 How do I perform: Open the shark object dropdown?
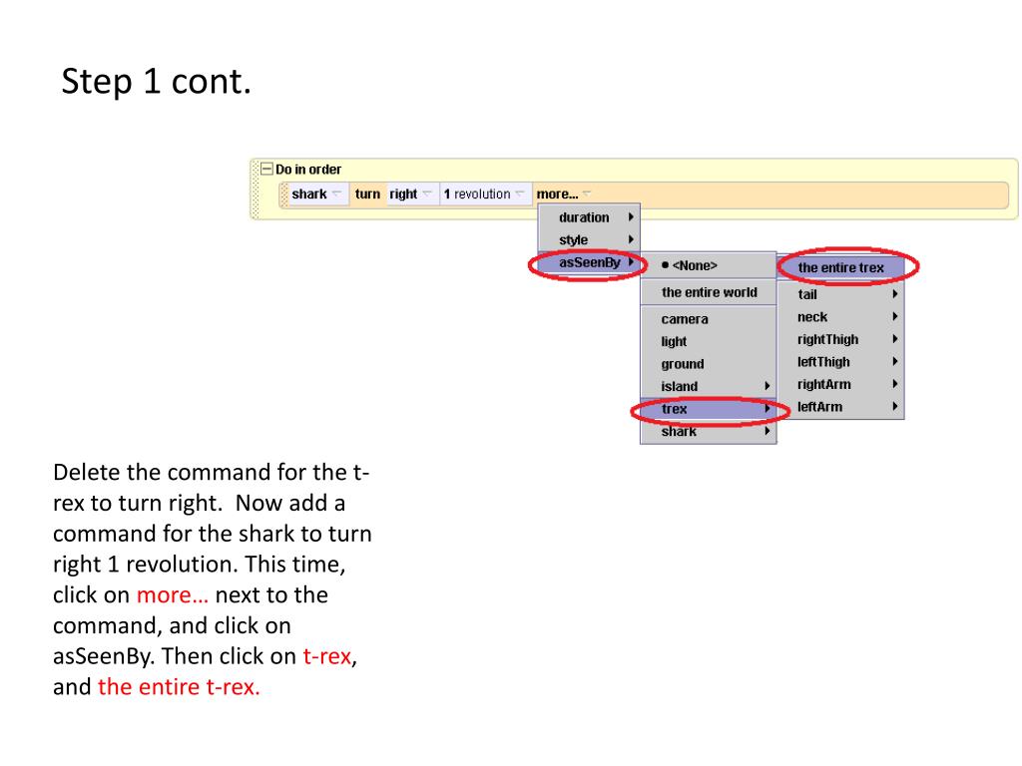pos(316,194)
